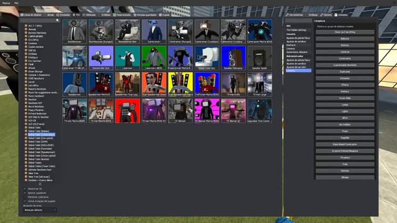The image size is (397, 223).
Task: Spawn the TV man NPC on red background
Action: click(x=127, y=111)
